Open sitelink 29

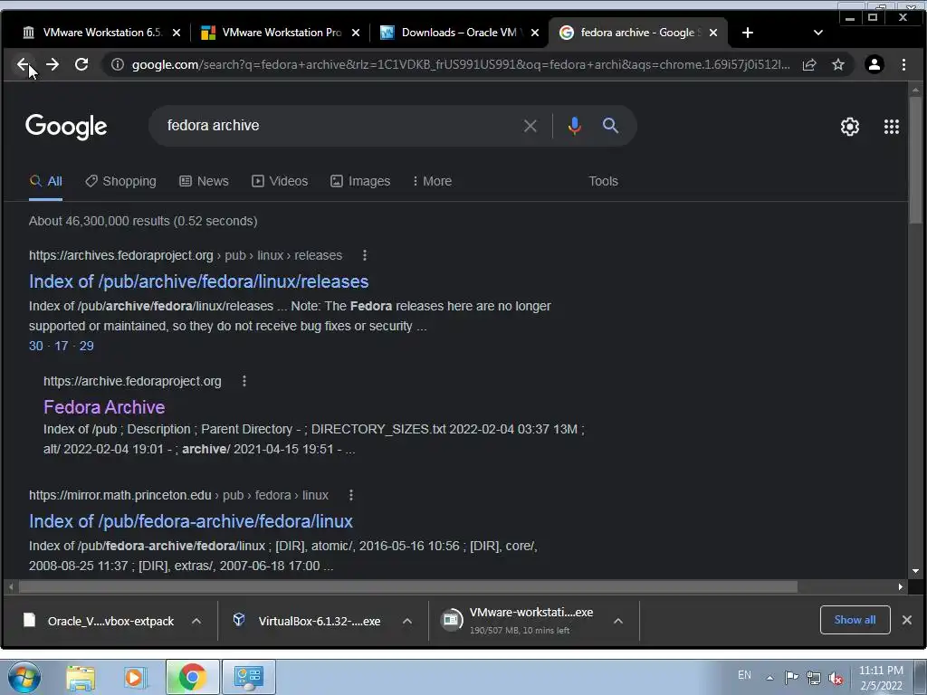pos(86,346)
